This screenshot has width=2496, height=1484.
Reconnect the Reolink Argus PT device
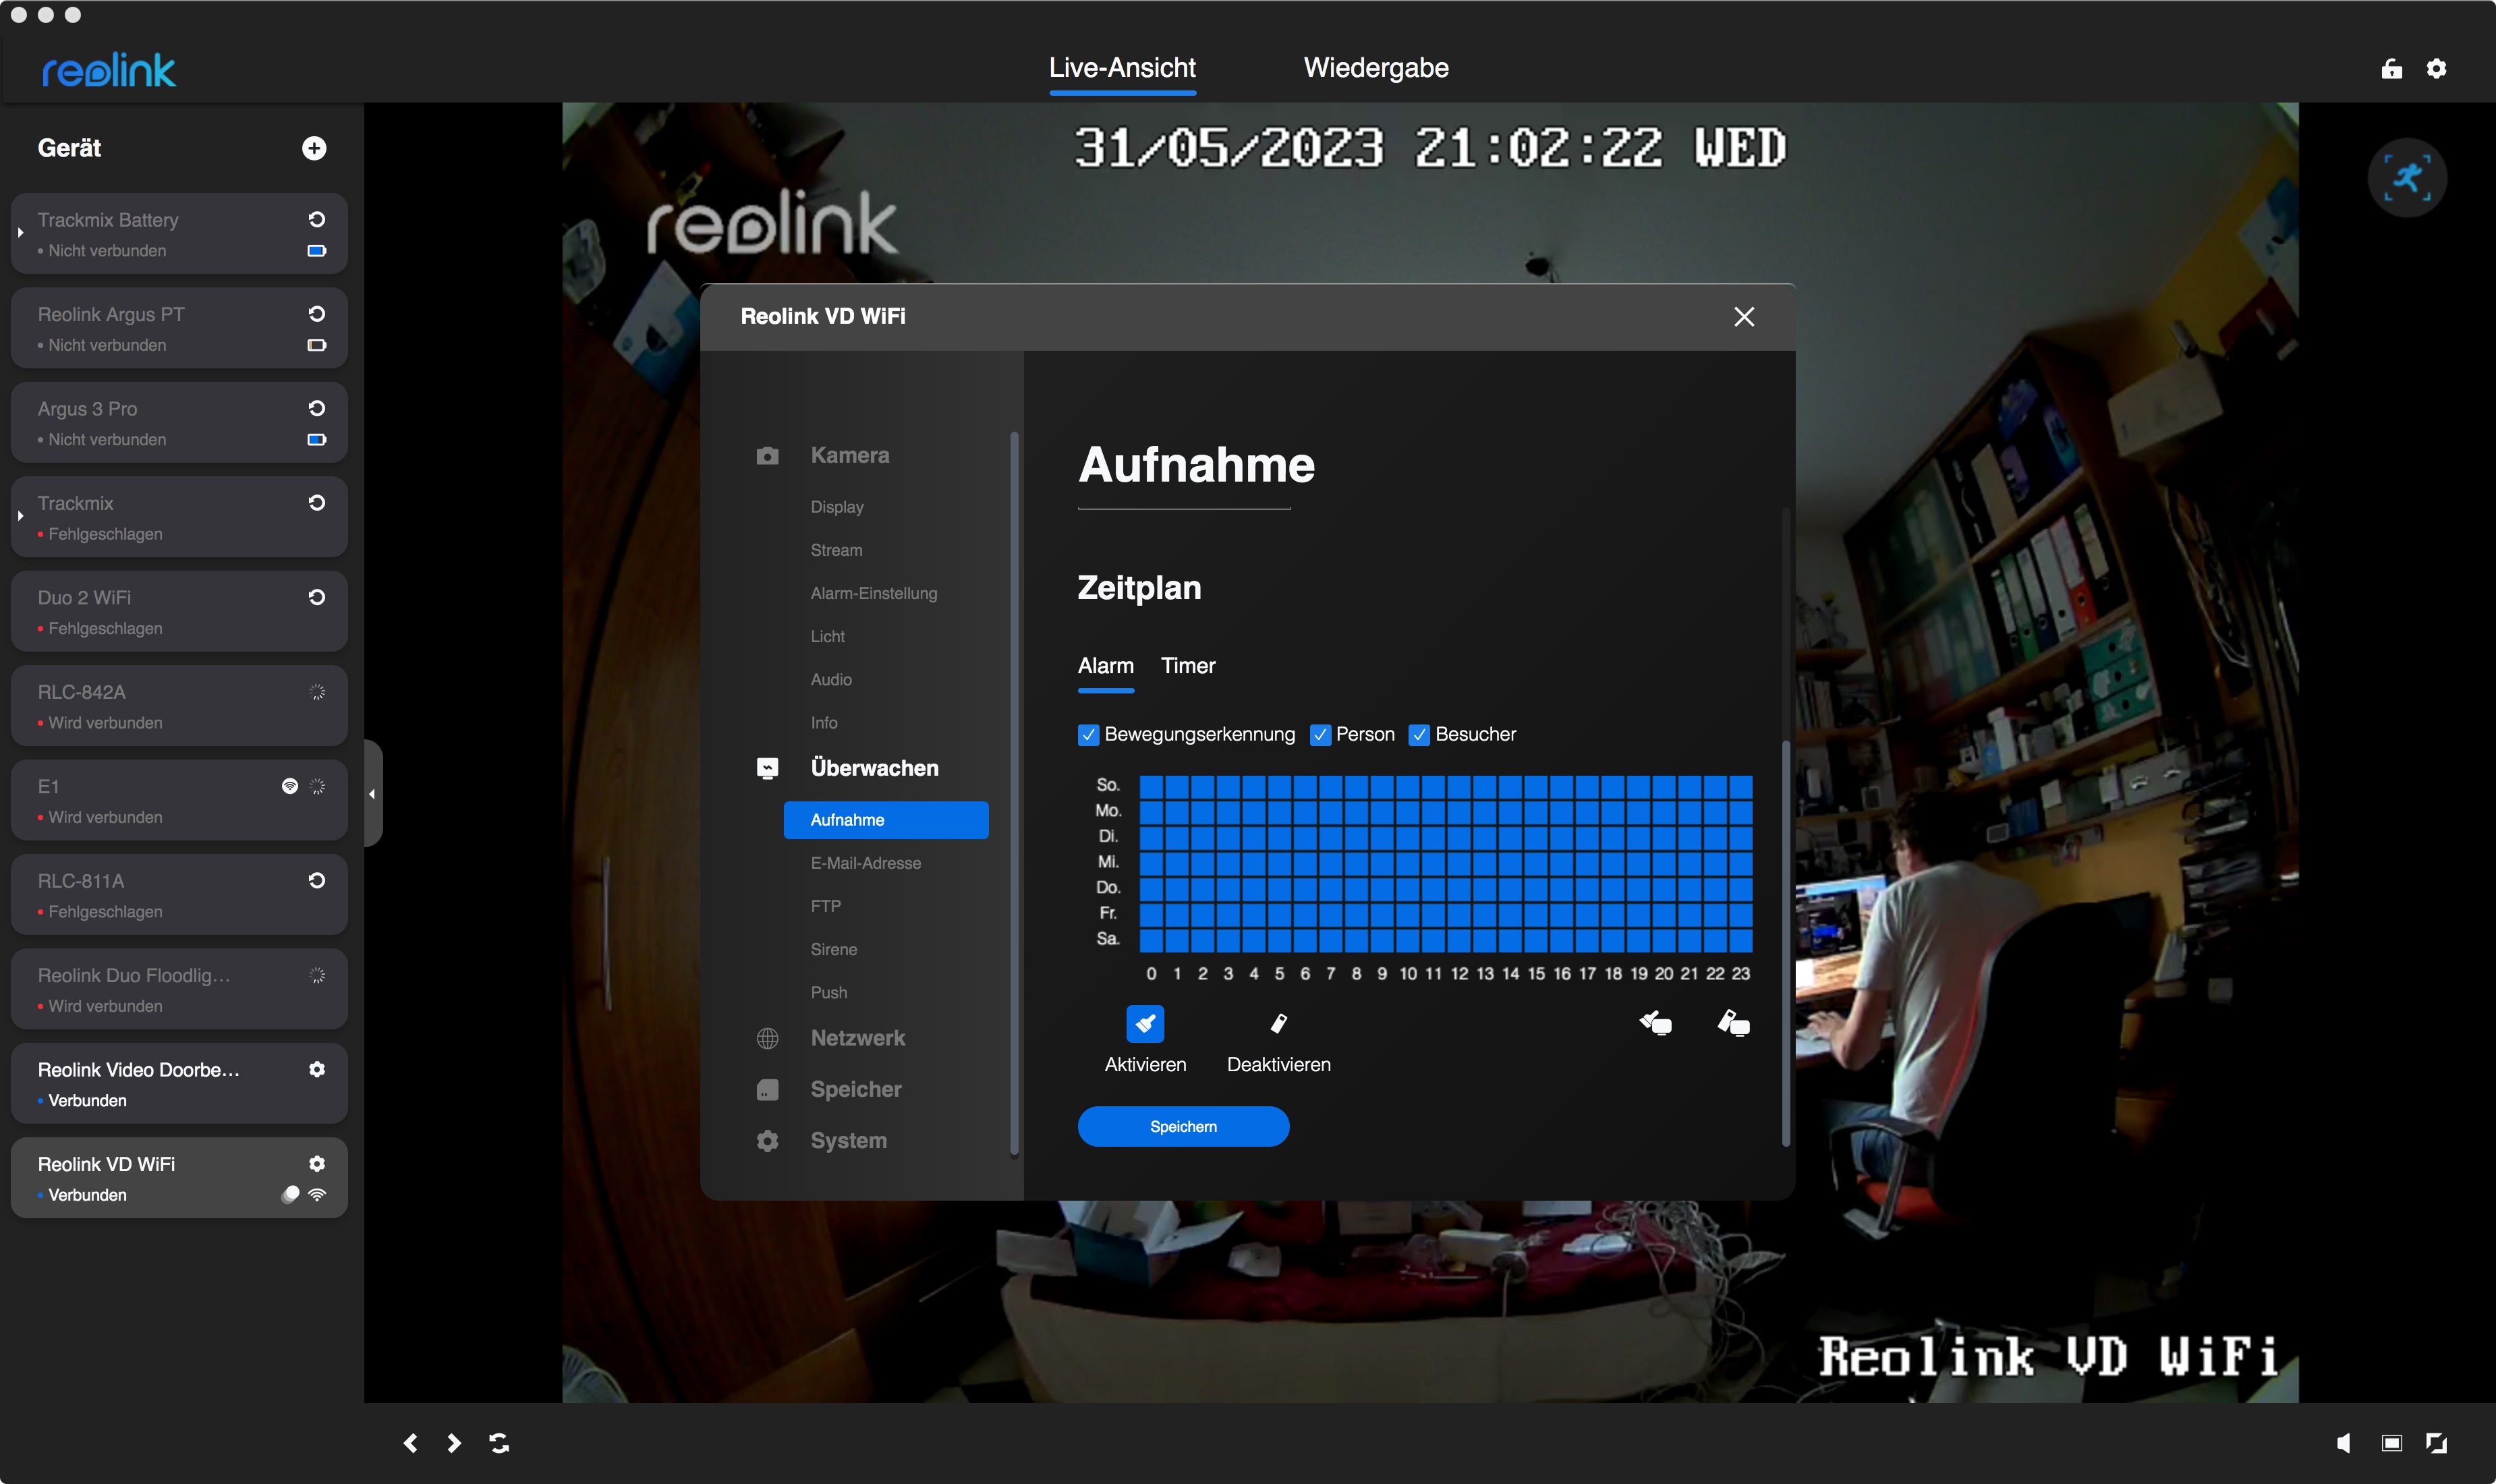pyautogui.click(x=317, y=314)
